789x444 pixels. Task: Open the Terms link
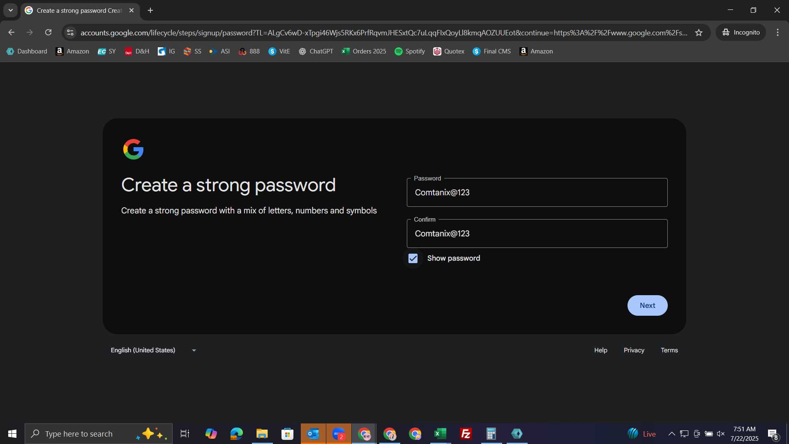tap(669, 350)
